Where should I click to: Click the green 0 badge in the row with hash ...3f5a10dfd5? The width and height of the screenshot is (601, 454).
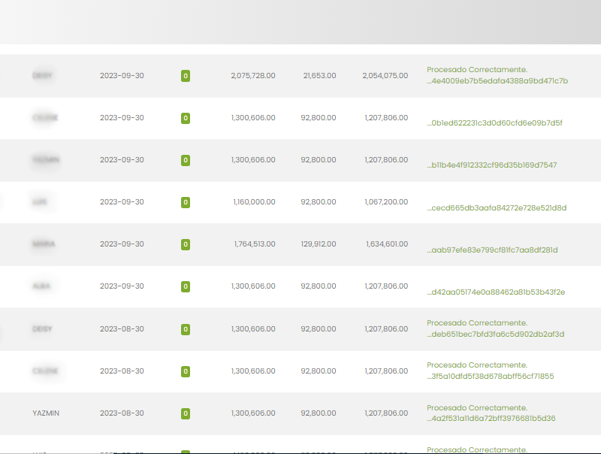point(185,371)
